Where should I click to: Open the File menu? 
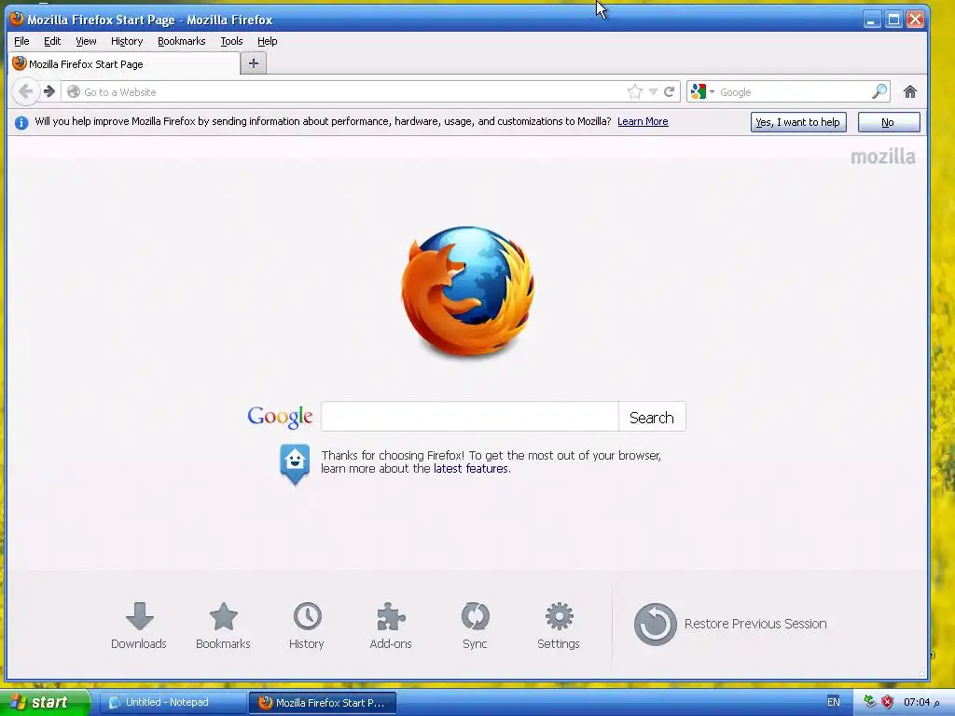[21, 41]
